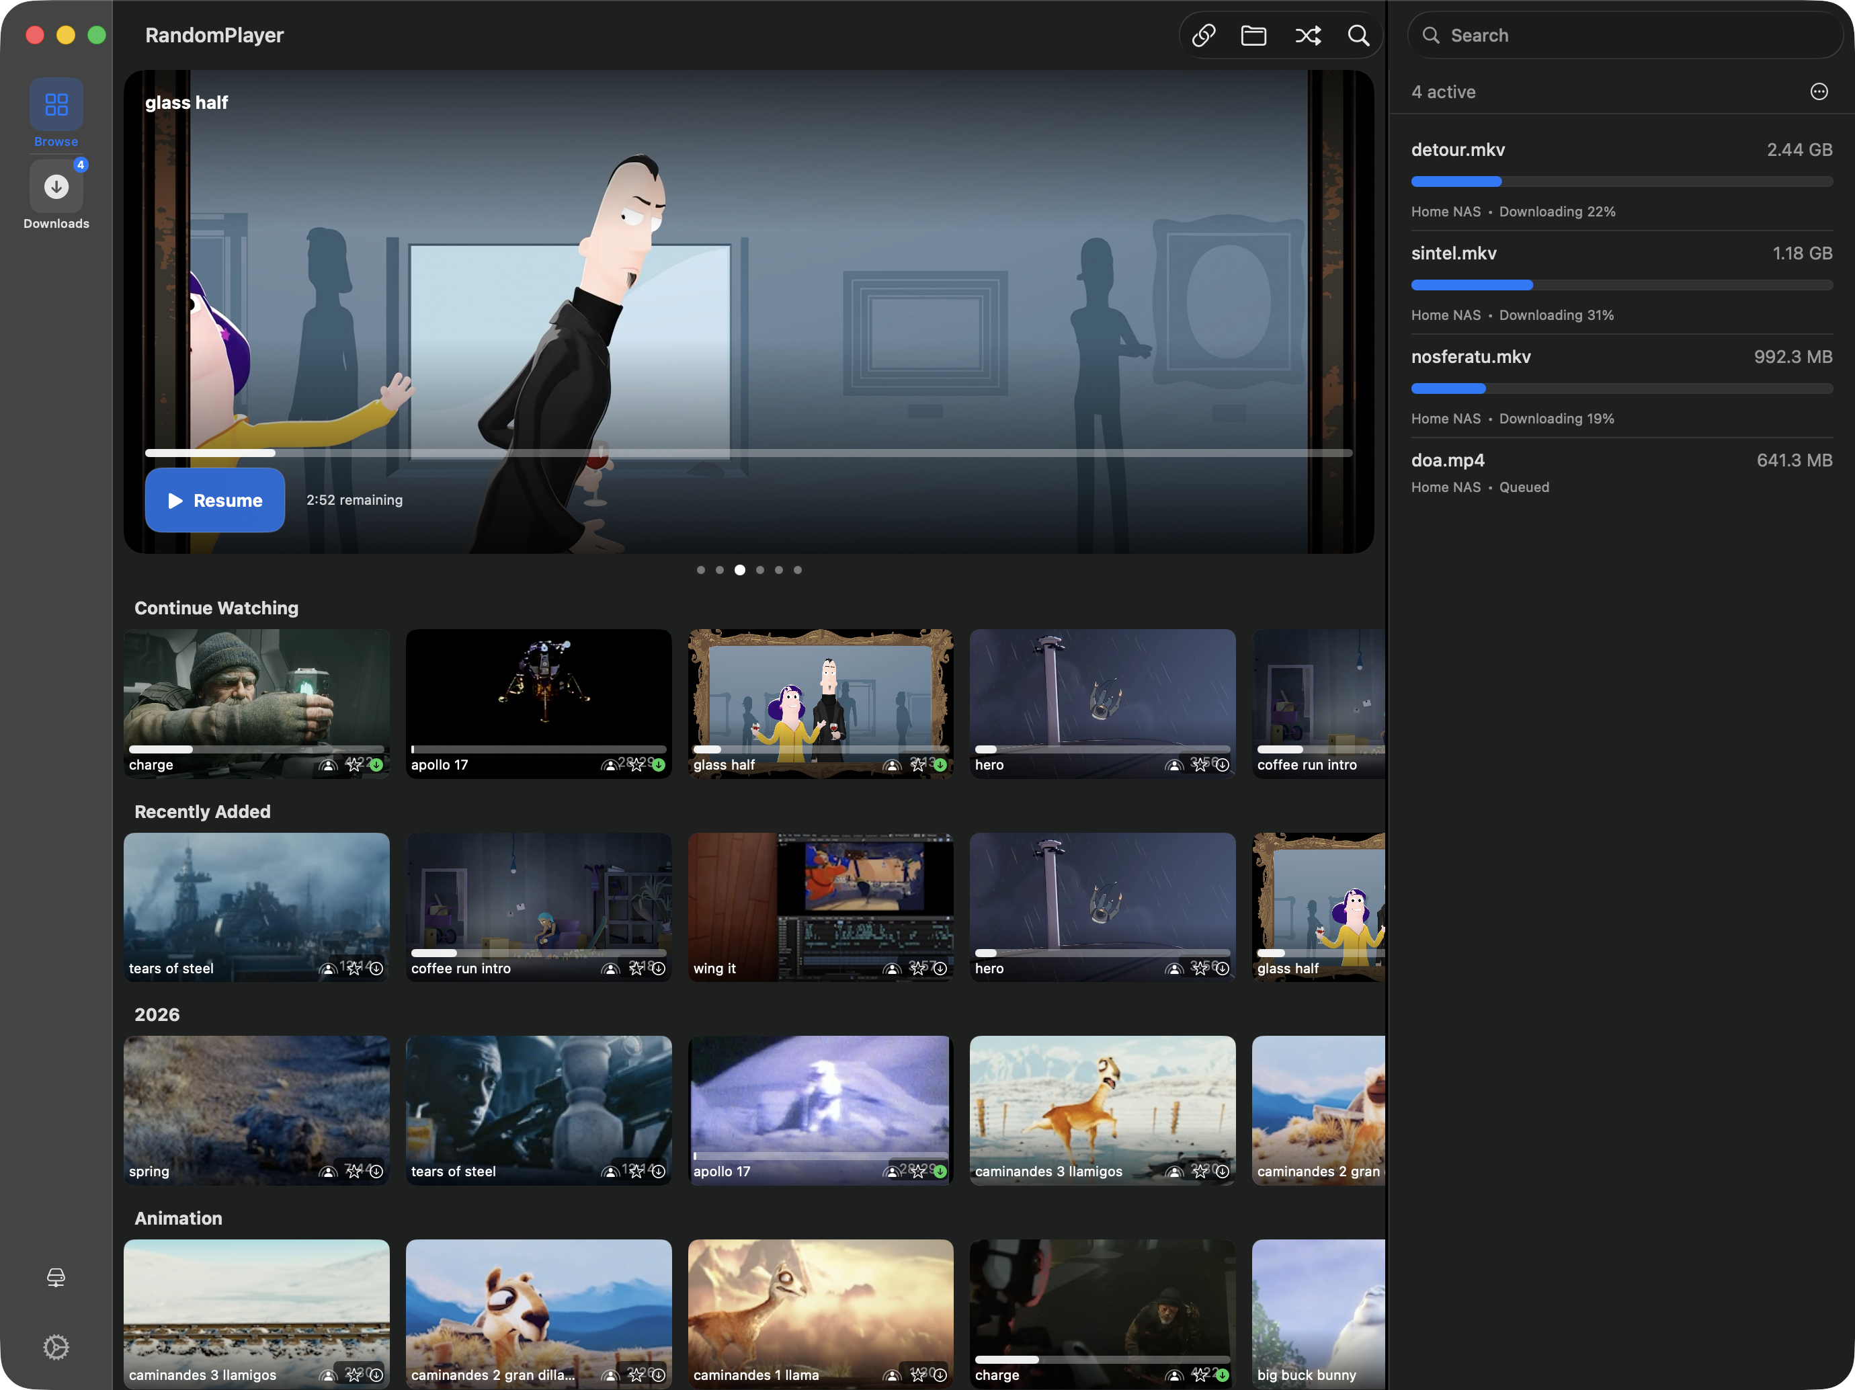1855x1390 pixels.
Task: Download coffee run intro in Recently Added
Action: [x=658, y=968]
